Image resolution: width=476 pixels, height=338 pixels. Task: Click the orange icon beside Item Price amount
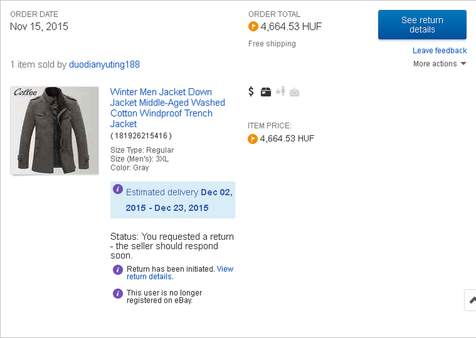pos(253,139)
